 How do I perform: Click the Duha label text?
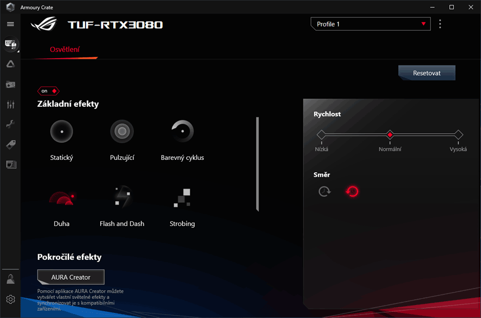[x=62, y=224]
